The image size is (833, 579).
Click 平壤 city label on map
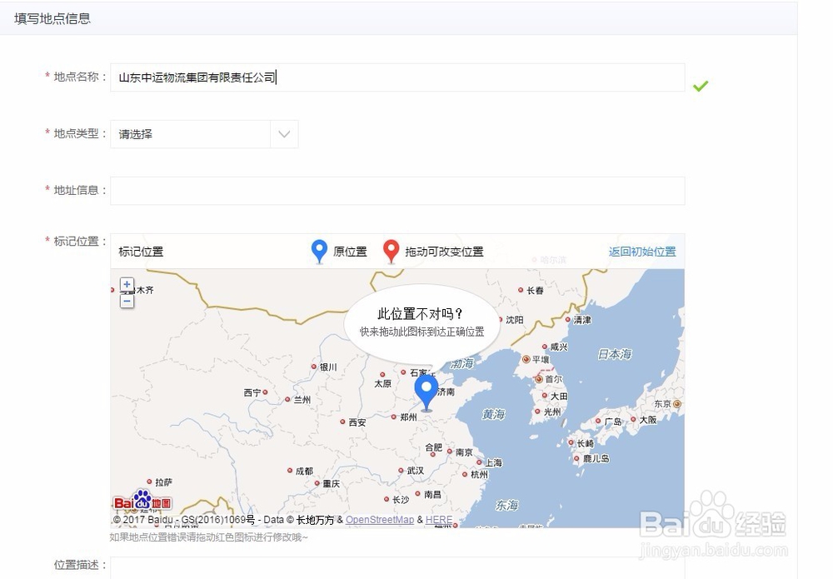point(541,360)
